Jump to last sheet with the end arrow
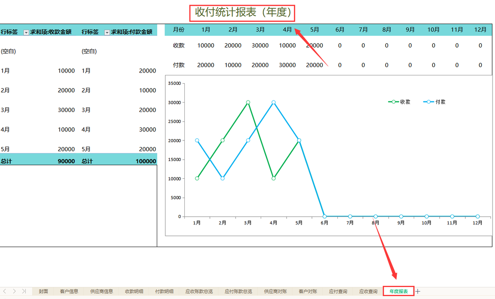The image size is (495, 299). [x=24, y=291]
